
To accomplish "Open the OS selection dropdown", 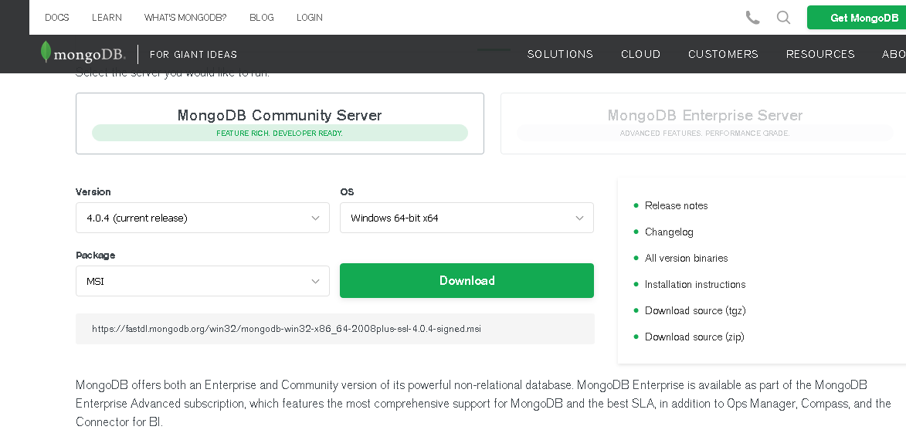I will [467, 218].
